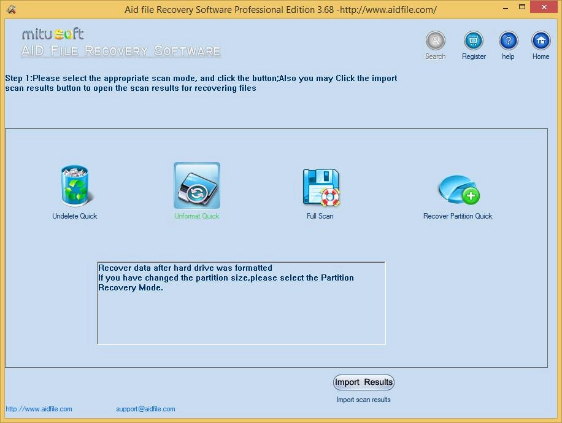Click the Undelete Quick label
The width and height of the screenshot is (562, 423).
(x=75, y=216)
